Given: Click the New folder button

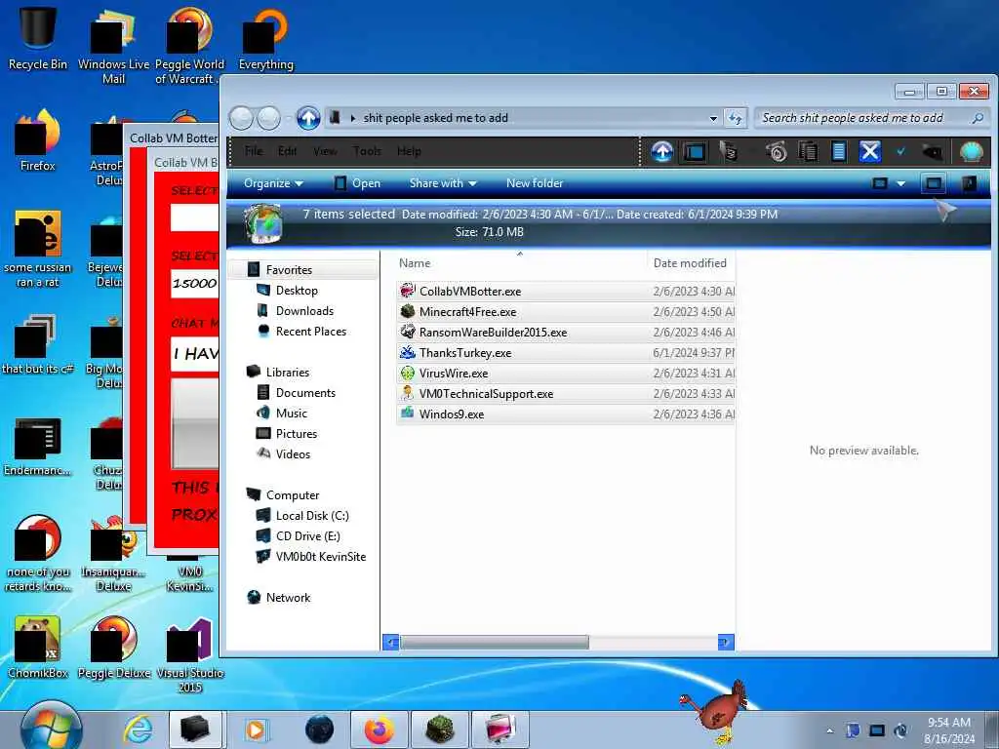Looking at the screenshot, I should point(535,183).
